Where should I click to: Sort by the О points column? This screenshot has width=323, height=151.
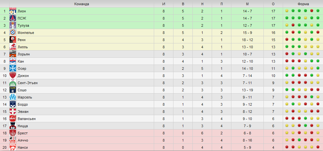[273, 4]
